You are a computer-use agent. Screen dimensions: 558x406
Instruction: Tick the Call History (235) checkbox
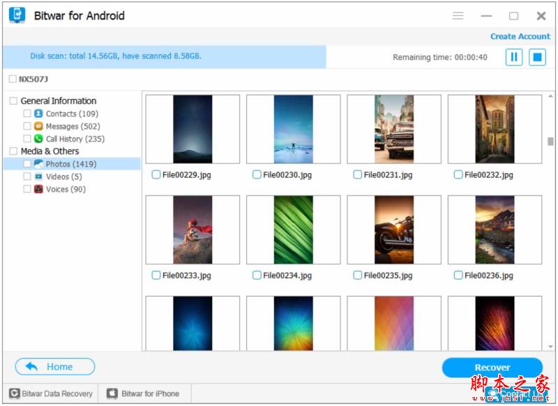[27, 139]
